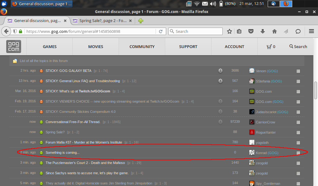Screen dimensions: 318x186
Task: Go to the Firefox home icon
Action: click(275, 31)
